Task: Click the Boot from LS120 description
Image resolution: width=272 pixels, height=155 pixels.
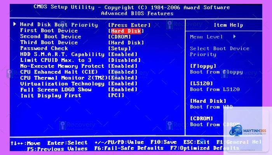Action: pyautogui.click(x=215, y=89)
